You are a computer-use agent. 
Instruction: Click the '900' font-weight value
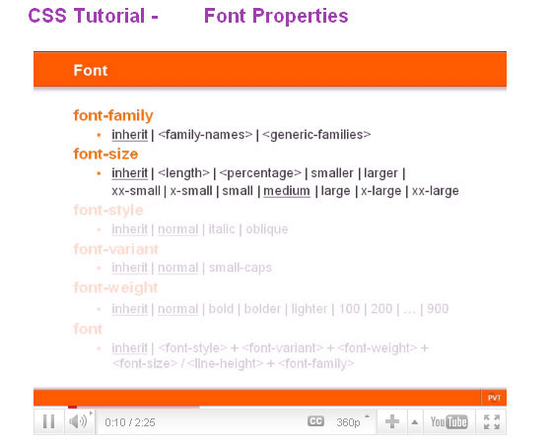point(438,309)
